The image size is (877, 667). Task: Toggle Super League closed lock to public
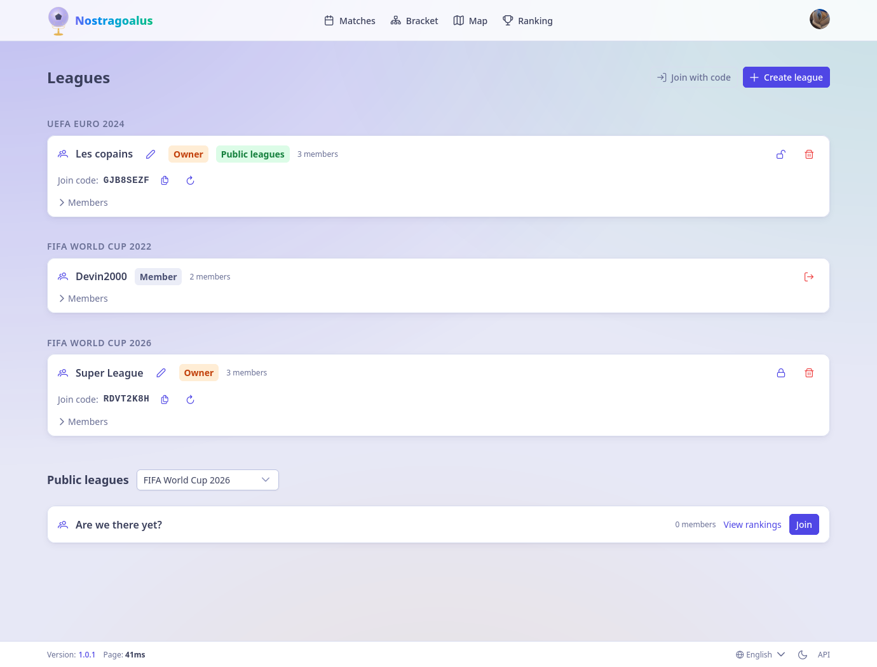(x=781, y=373)
